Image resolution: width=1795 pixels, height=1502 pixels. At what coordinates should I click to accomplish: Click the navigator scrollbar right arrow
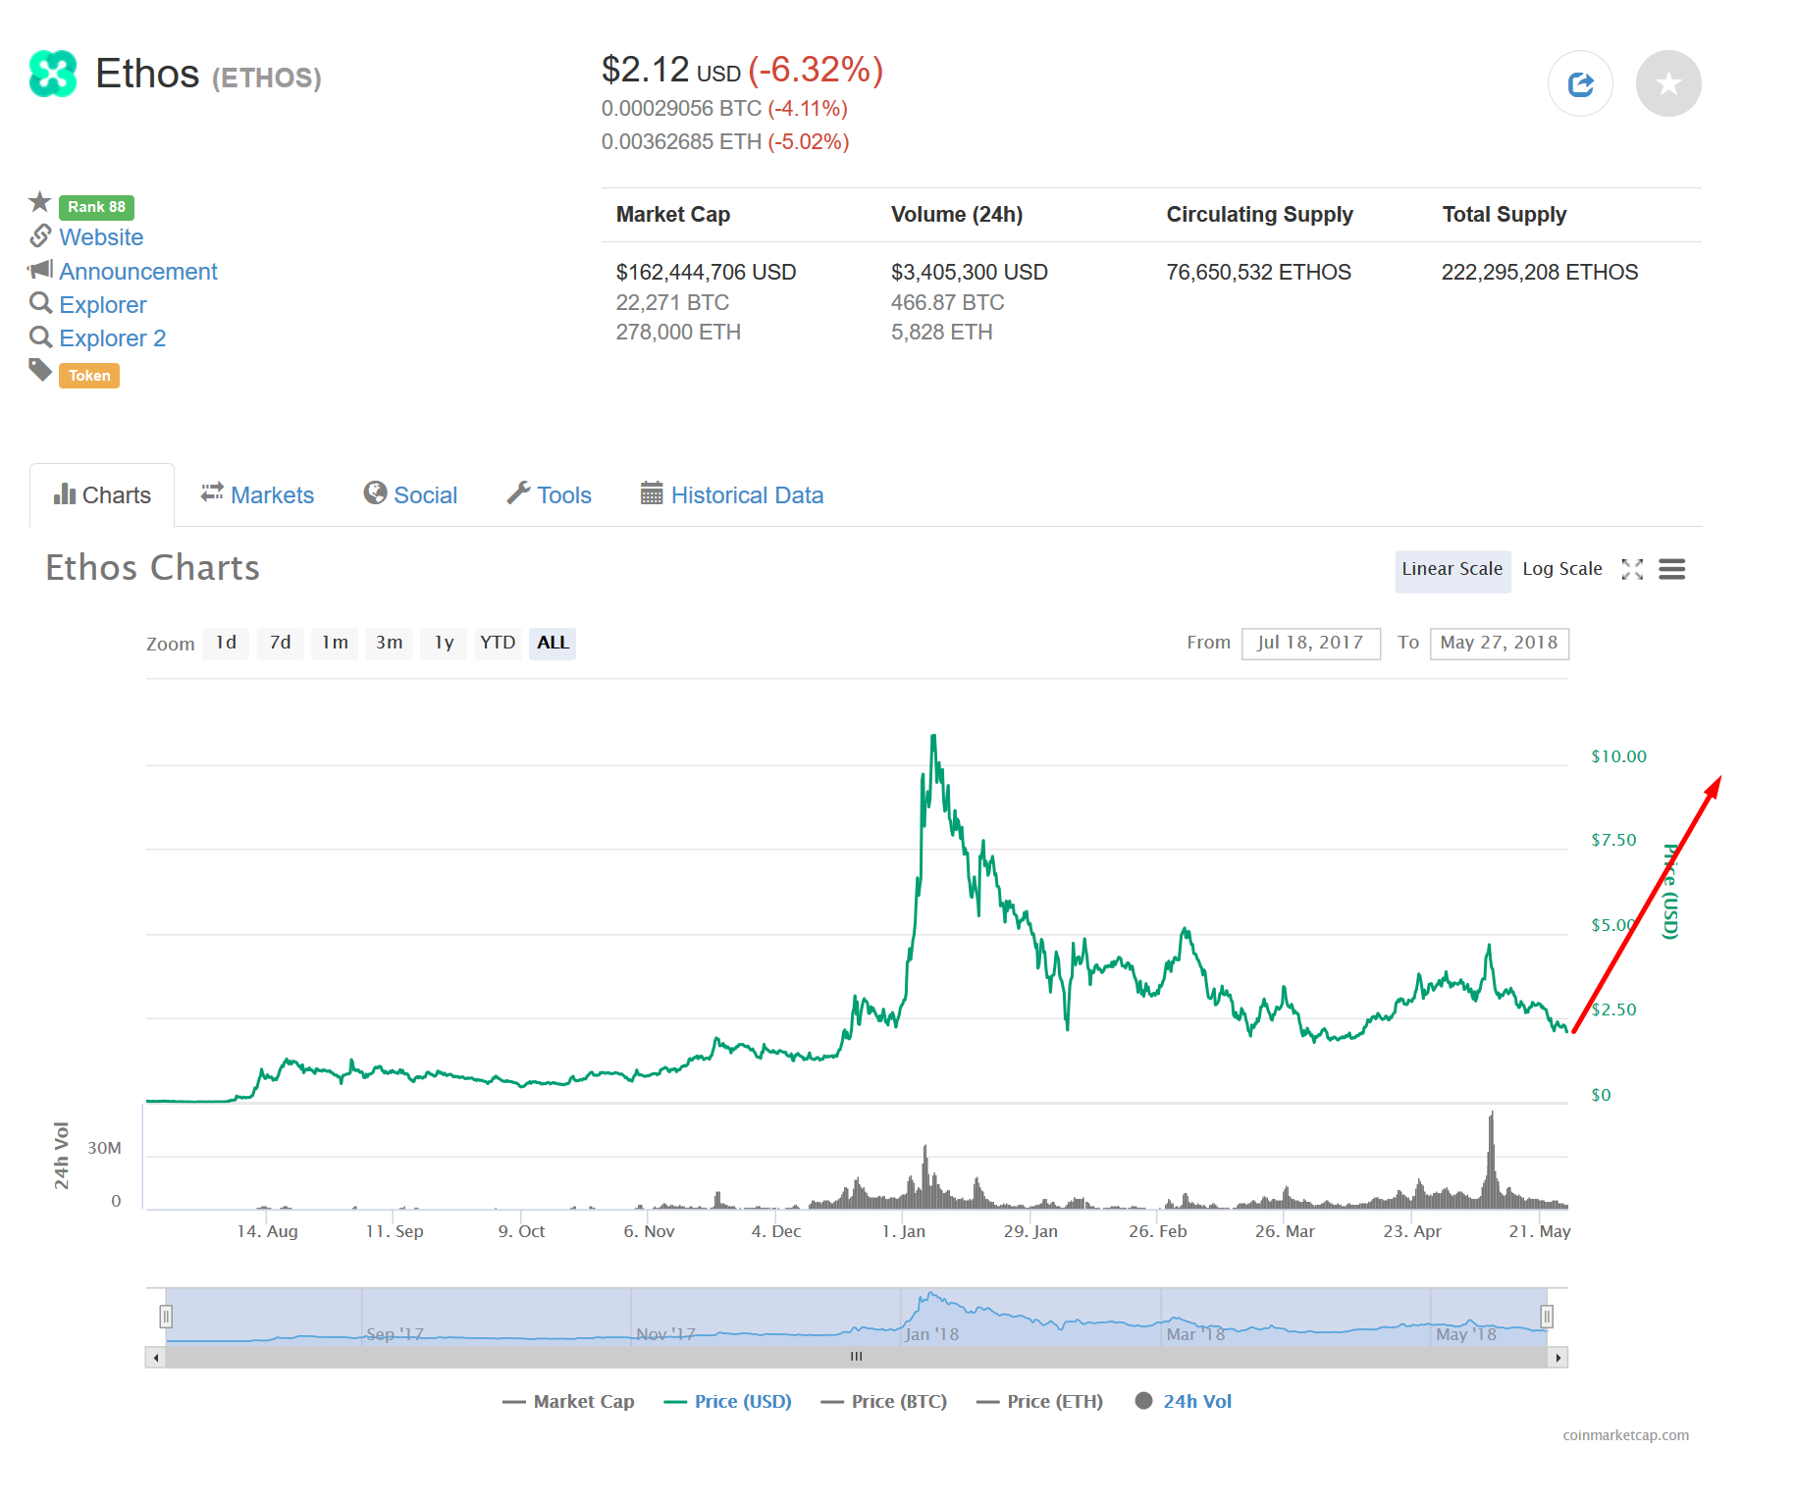tap(1558, 1358)
